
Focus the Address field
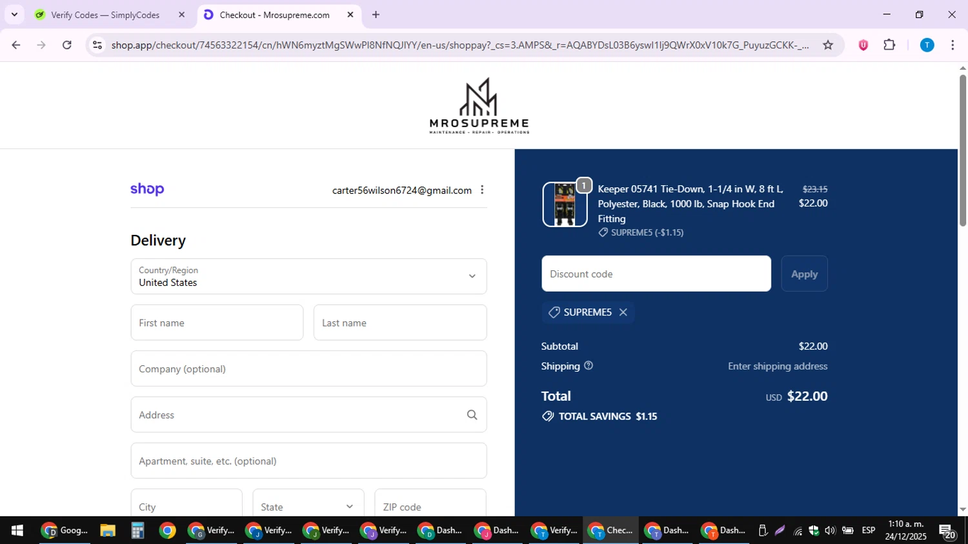(x=308, y=415)
